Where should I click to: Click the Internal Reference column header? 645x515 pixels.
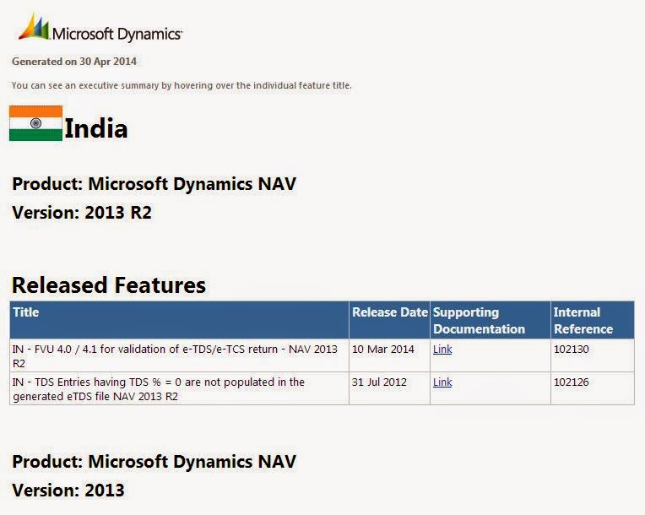click(583, 321)
